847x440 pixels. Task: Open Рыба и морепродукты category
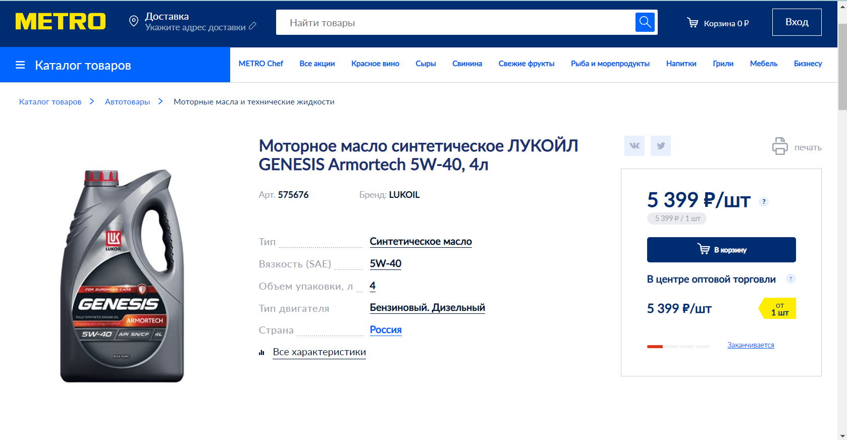pos(610,64)
